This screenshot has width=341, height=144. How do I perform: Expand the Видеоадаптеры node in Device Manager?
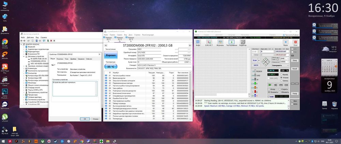pos(24,52)
